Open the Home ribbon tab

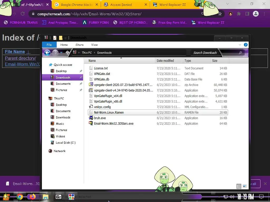64,45
